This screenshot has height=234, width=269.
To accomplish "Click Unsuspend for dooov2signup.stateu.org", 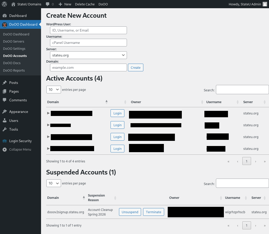I will [x=130, y=212].
